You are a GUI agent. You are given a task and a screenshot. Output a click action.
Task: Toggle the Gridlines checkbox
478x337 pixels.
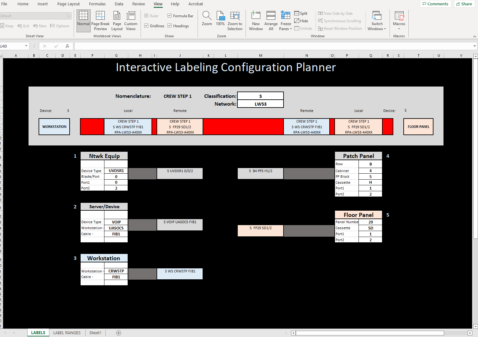(x=146, y=26)
